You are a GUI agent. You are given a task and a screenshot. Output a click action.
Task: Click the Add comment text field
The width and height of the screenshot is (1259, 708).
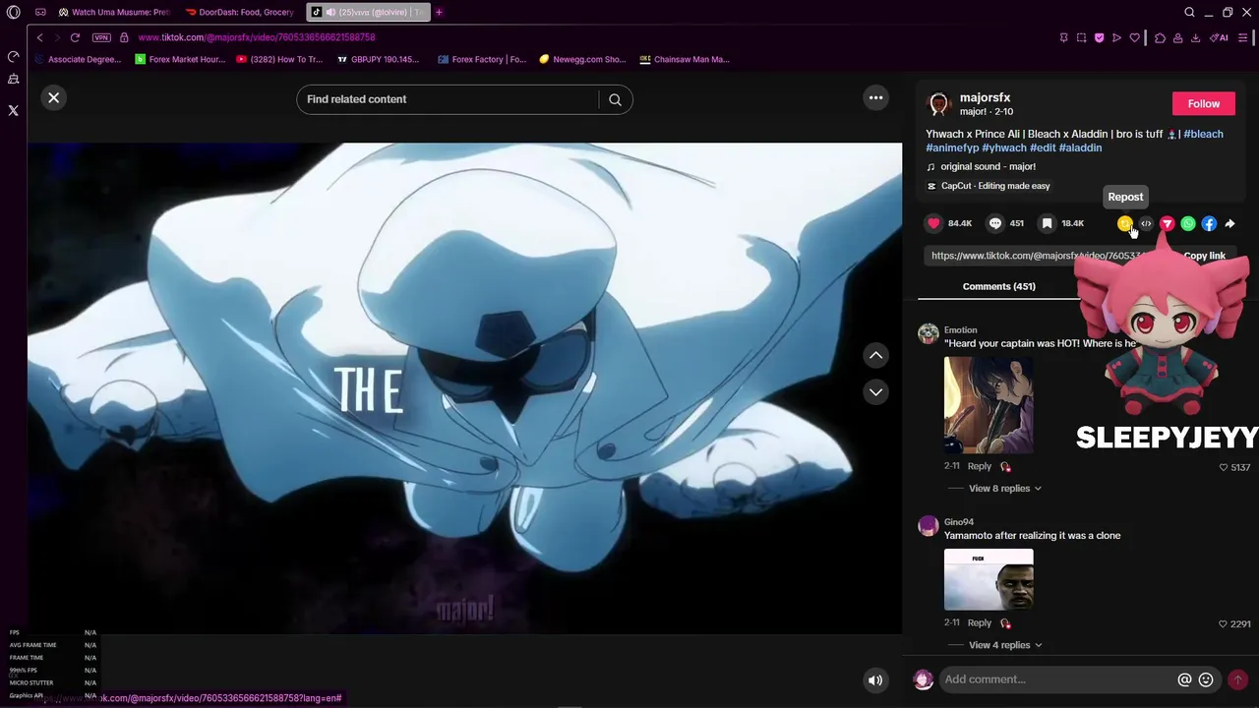click(x=1056, y=679)
